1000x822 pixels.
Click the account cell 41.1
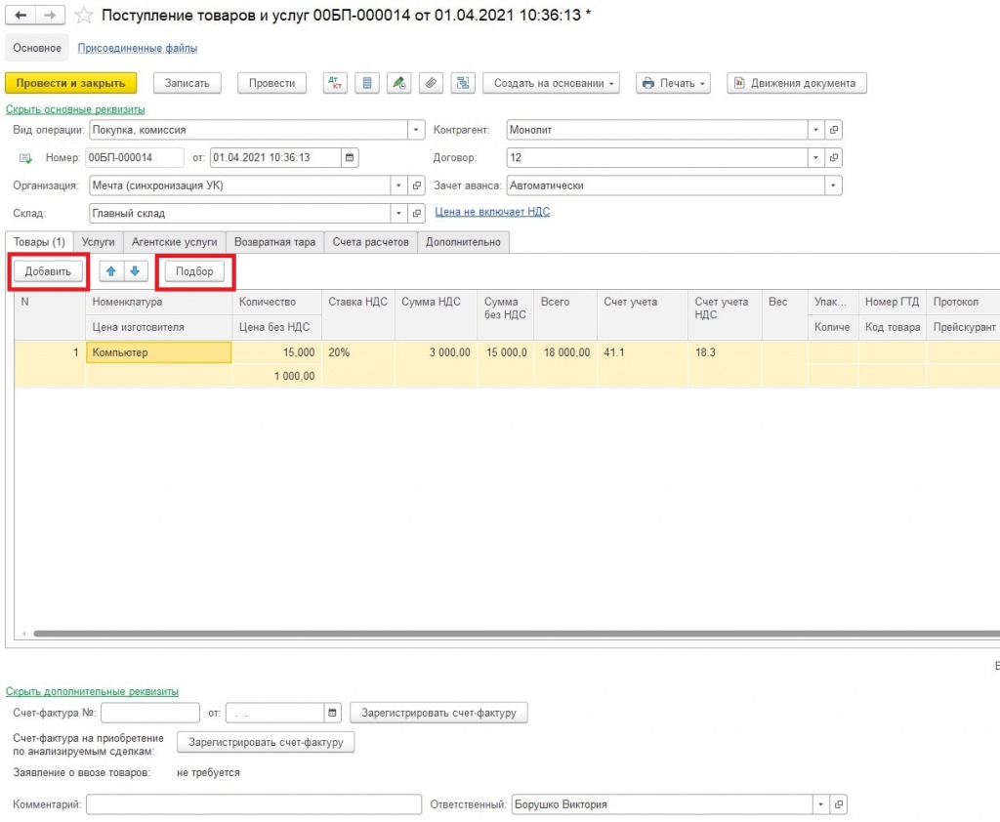(x=643, y=352)
